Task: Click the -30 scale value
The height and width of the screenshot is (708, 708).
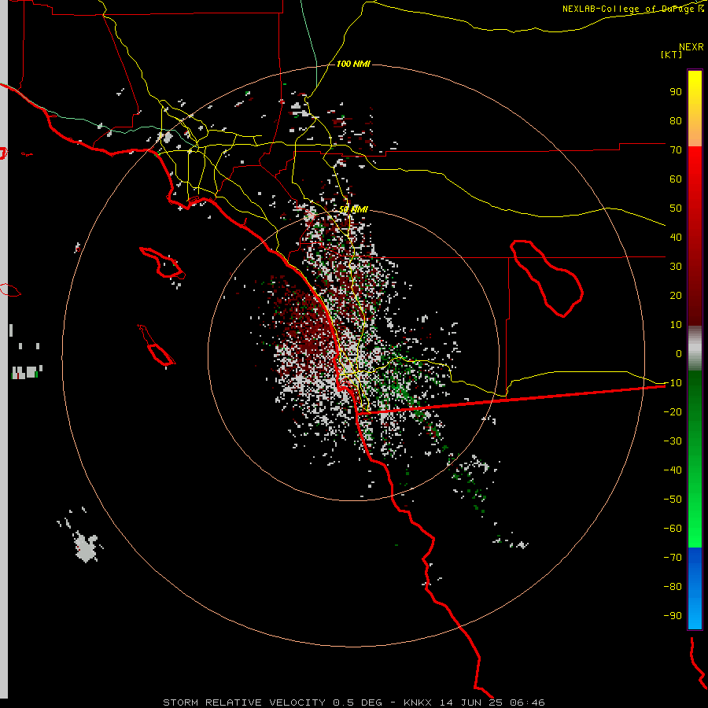Action: pos(673,441)
